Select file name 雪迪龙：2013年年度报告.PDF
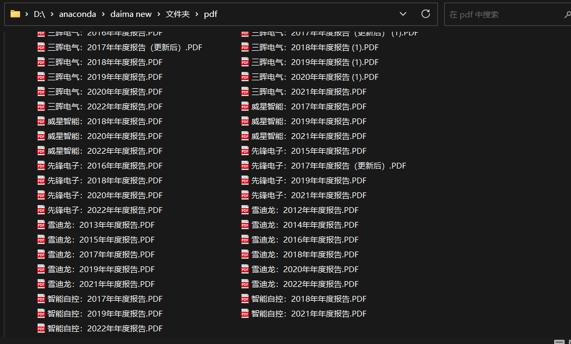 [101, 225]
